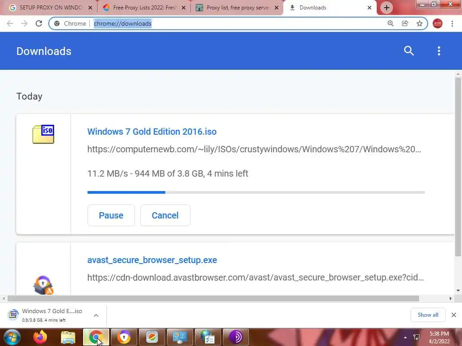Launch Firefox from the taskbar
Image resolution: width=462 pixels, height=346 pixels.
[40, 337]
